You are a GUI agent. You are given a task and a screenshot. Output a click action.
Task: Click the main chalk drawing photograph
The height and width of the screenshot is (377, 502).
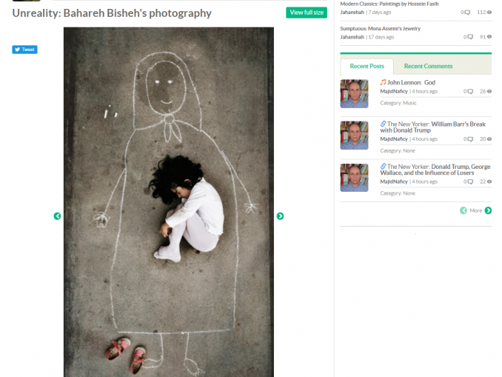(168, 201)
